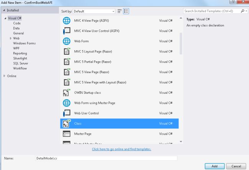This screenshot has width=249, height=170.
Task: Select Web Form using Master Page template name
Action: coord(95,103)
